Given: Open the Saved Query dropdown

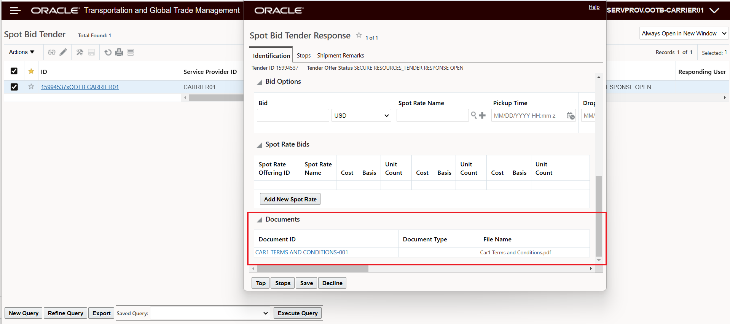Looking at the screenshot, I should (x=210, y=313).
